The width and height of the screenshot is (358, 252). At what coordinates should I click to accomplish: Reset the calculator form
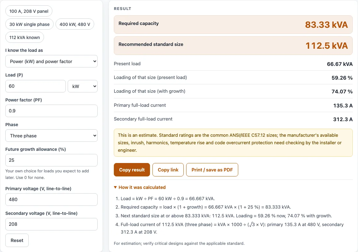(x=17, y=240)
